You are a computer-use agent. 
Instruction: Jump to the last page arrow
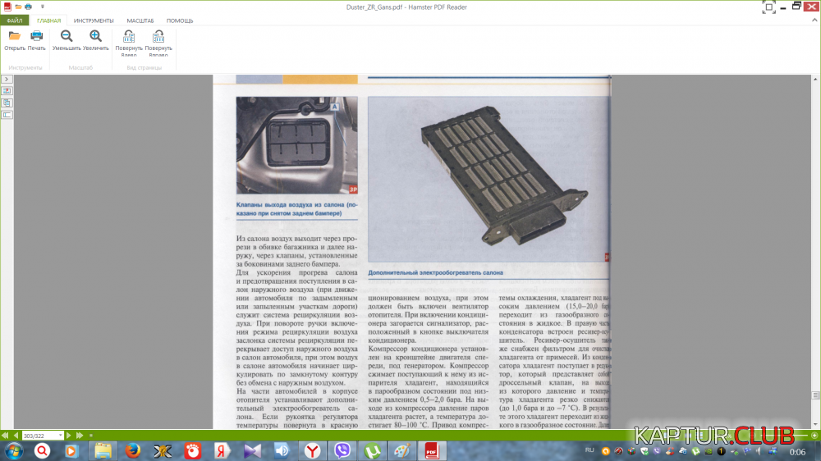(80, 435)
